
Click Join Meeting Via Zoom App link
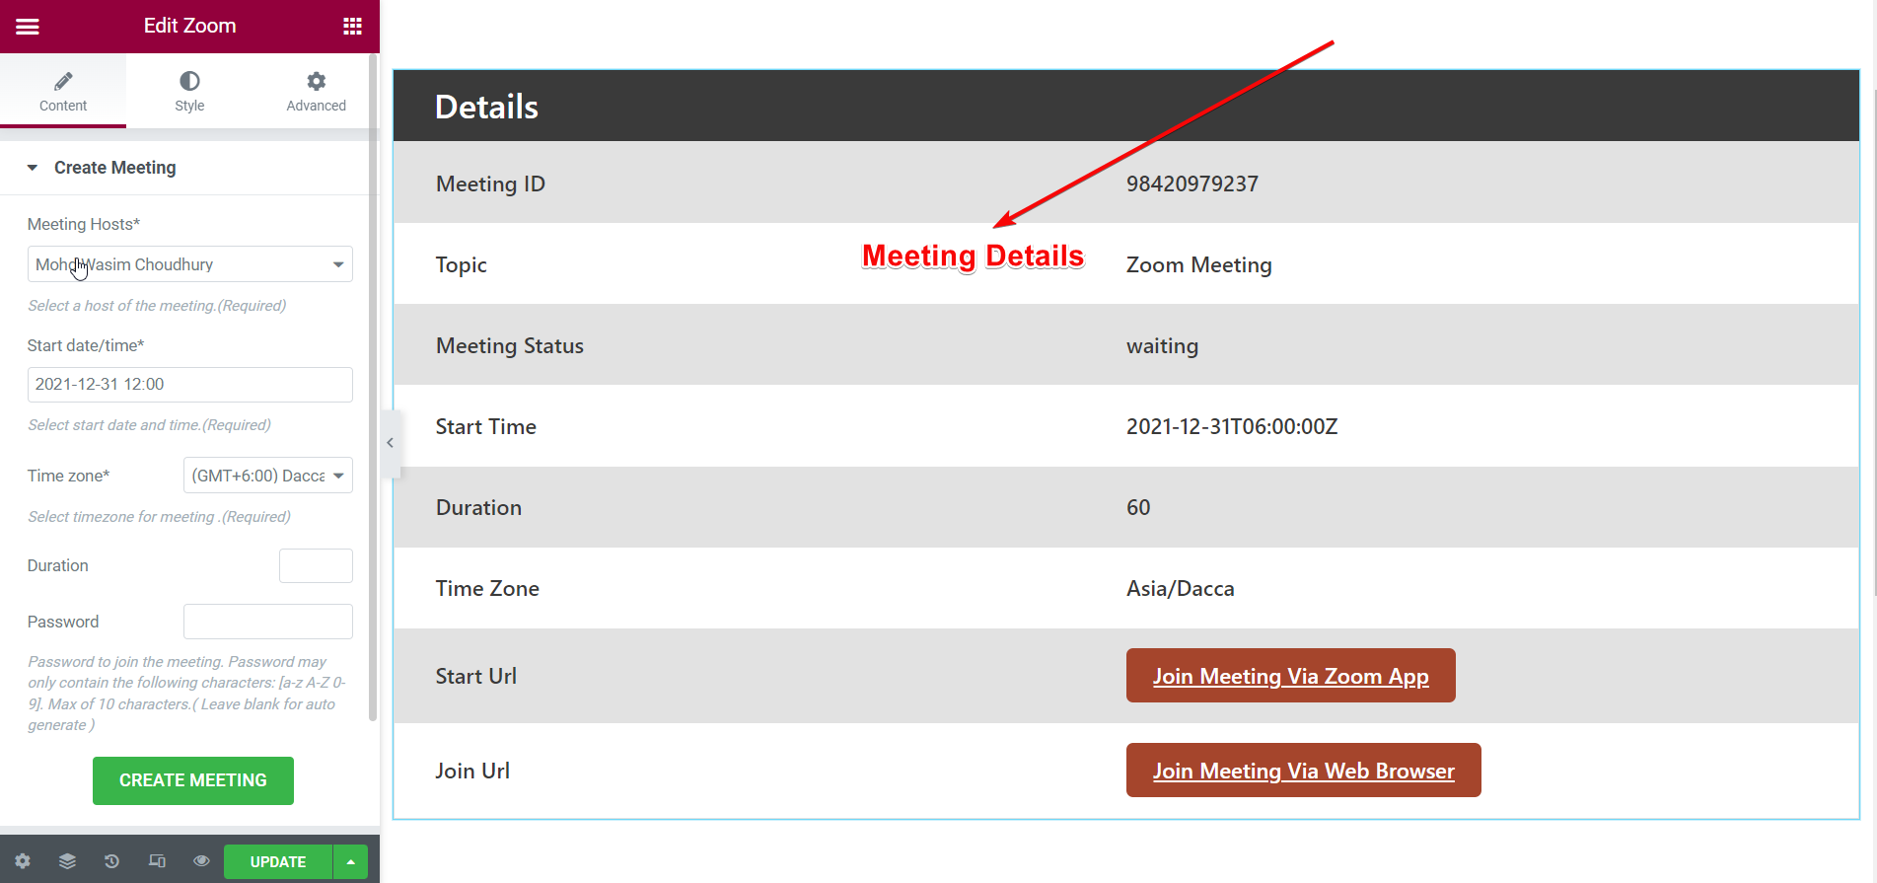pyautogui.click(x=1290, y=676)
